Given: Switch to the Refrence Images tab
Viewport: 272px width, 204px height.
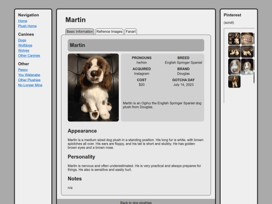Looking at the screenshot, I should click(x=109, y=32).
